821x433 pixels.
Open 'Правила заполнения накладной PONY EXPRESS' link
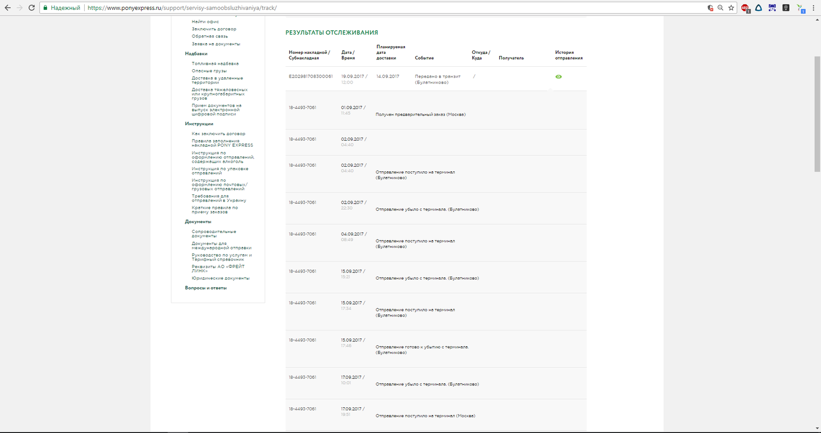click(222, 143)
